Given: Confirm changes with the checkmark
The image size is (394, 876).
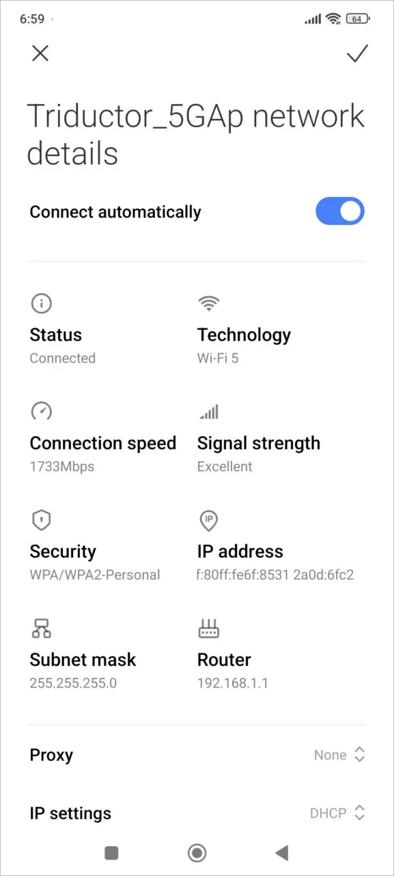Looking at the screenshot, I should tap(356, 53).
